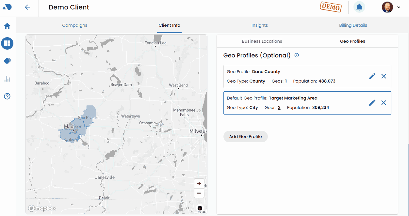Image resolution: width=409 pixels, height=216 pixels.
Task: Open the tags icon in sidebar
Action: pyautogui.click(x=7, y=61)
